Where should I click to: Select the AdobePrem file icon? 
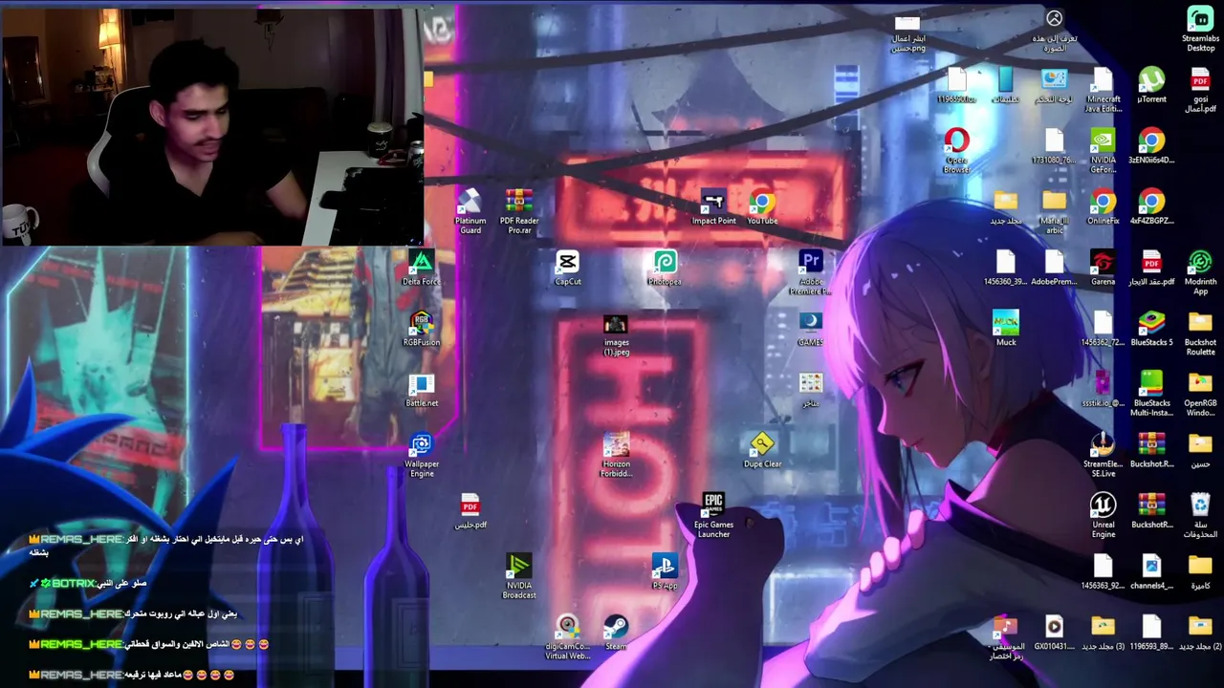1054,269
